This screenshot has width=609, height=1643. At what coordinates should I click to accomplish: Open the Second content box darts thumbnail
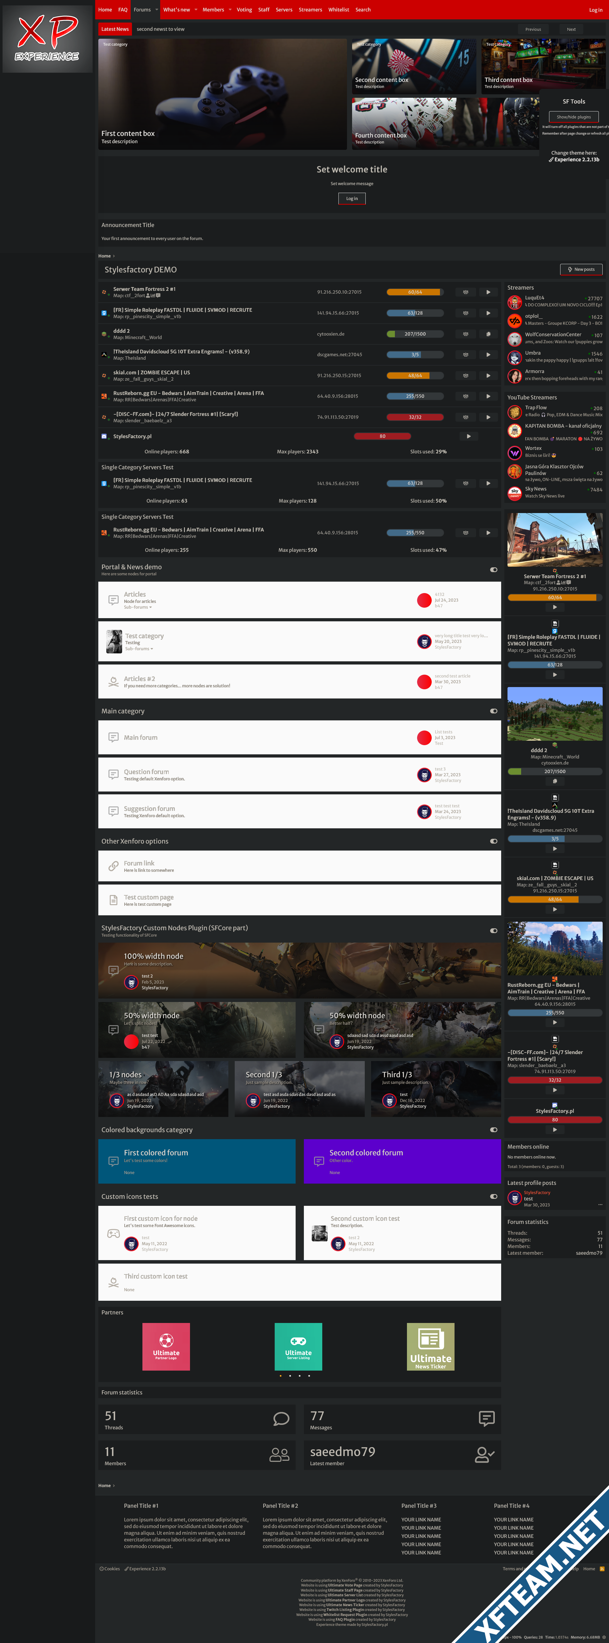point(414,66)
